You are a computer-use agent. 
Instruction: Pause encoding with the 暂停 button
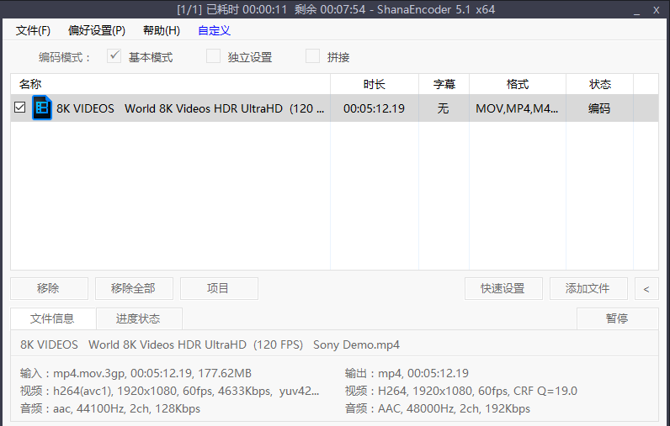(618, 318)
